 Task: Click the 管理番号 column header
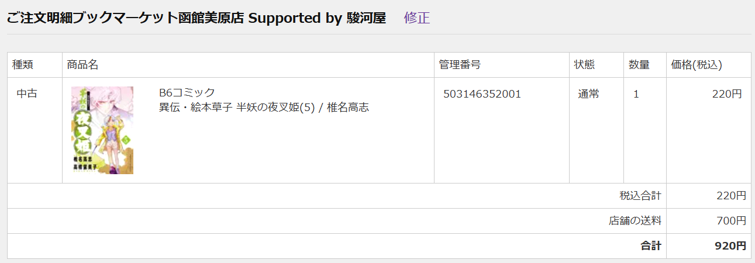(x=460, y=65)
